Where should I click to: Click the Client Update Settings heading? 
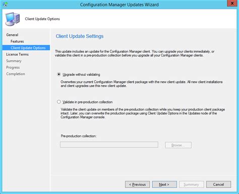click(x=80, y=36)
